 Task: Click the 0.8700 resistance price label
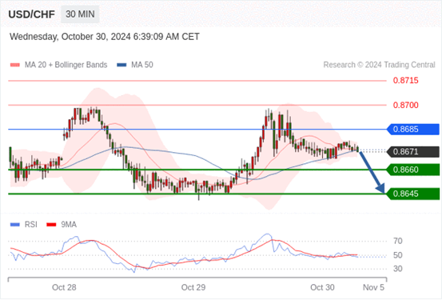[x=406, y=106]
